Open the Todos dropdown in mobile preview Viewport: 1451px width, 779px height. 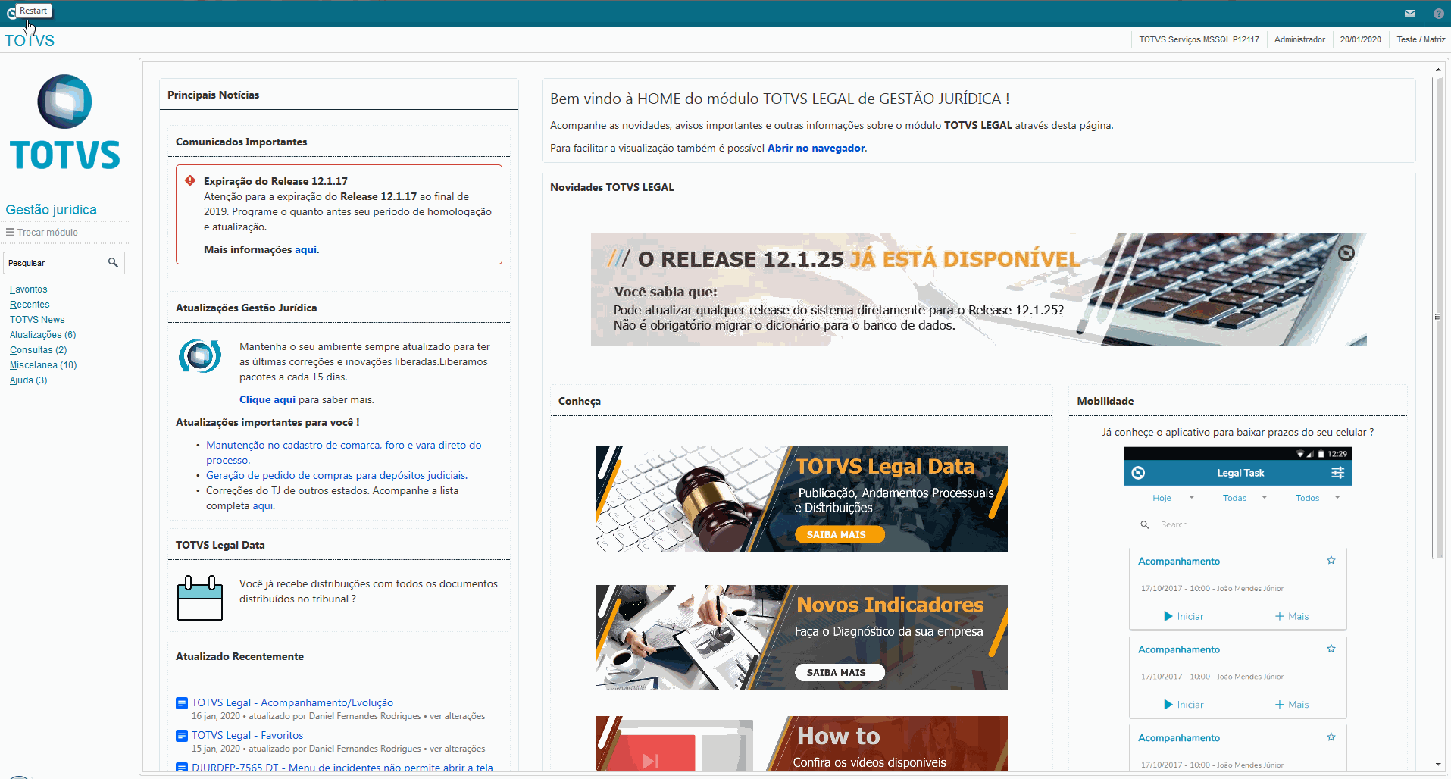(x=1318, y=498)
